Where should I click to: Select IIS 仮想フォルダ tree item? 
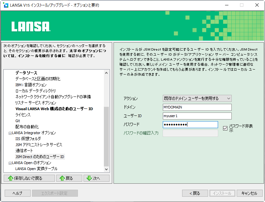pos(28,139)
